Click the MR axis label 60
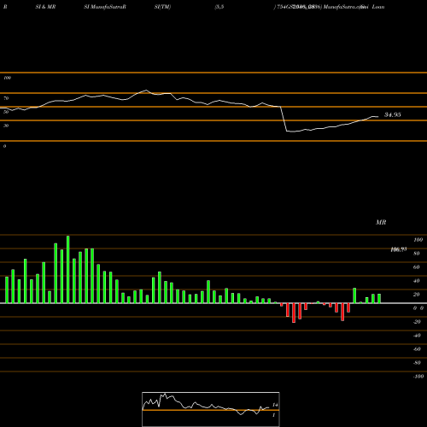Image resolution: width=427 pixels, height=427 pixels. (x=417, y=267)
